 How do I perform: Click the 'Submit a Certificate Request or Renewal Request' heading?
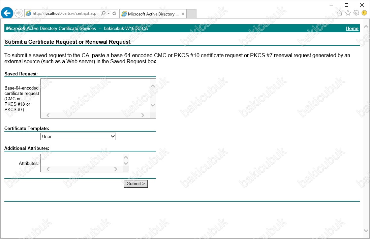pyautogui.click(x=67, y=42)
